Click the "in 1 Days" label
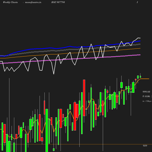This screenshot has width=152, height=152. pyautogui.click(x=147, y=101)
